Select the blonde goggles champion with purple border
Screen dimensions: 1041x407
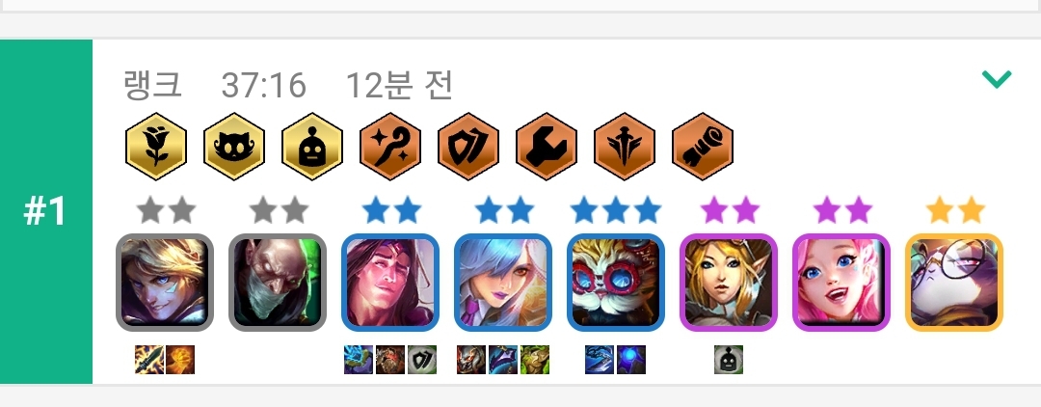pos(729,283)
